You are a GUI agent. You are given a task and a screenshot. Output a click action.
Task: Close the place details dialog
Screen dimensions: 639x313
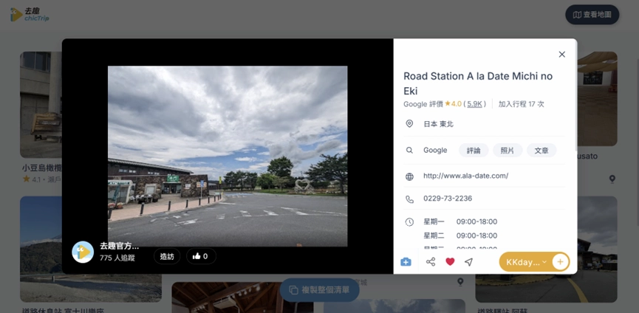[x=562, y=54]
